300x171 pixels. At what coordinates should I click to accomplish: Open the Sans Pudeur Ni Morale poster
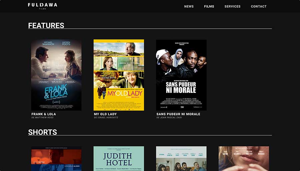tap(181, 75)
